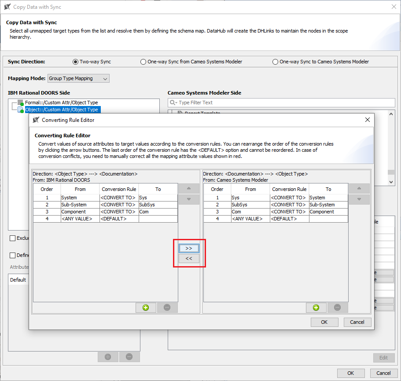Add a rule to the Cameo conversion table
The height and width of the screenshot is (381, 401).
click(x=316, y=308)
